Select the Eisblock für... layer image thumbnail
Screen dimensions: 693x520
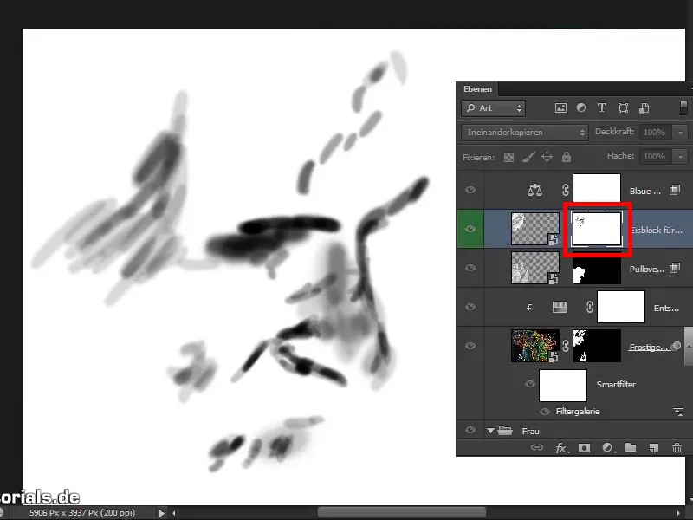point(535,229)
